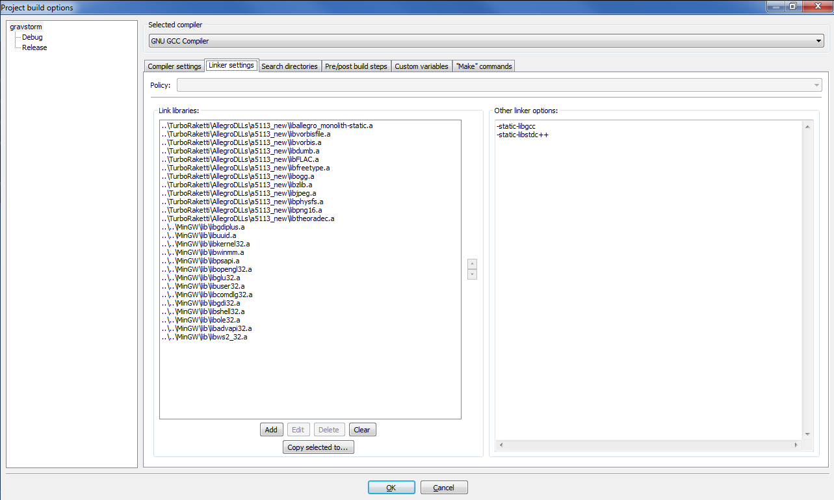
Task: Select the gravstorm project root
Action: click(25, 27)
